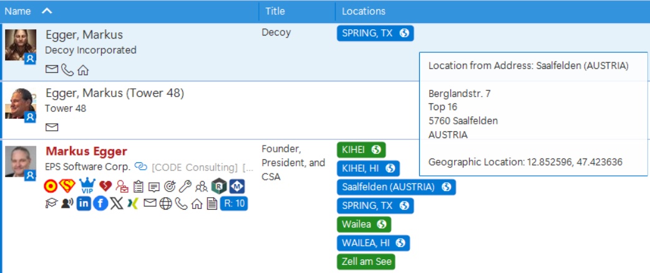Click the phone icon under Decoy Incorporated
650x273 pixels.
(x=67, y=70)
